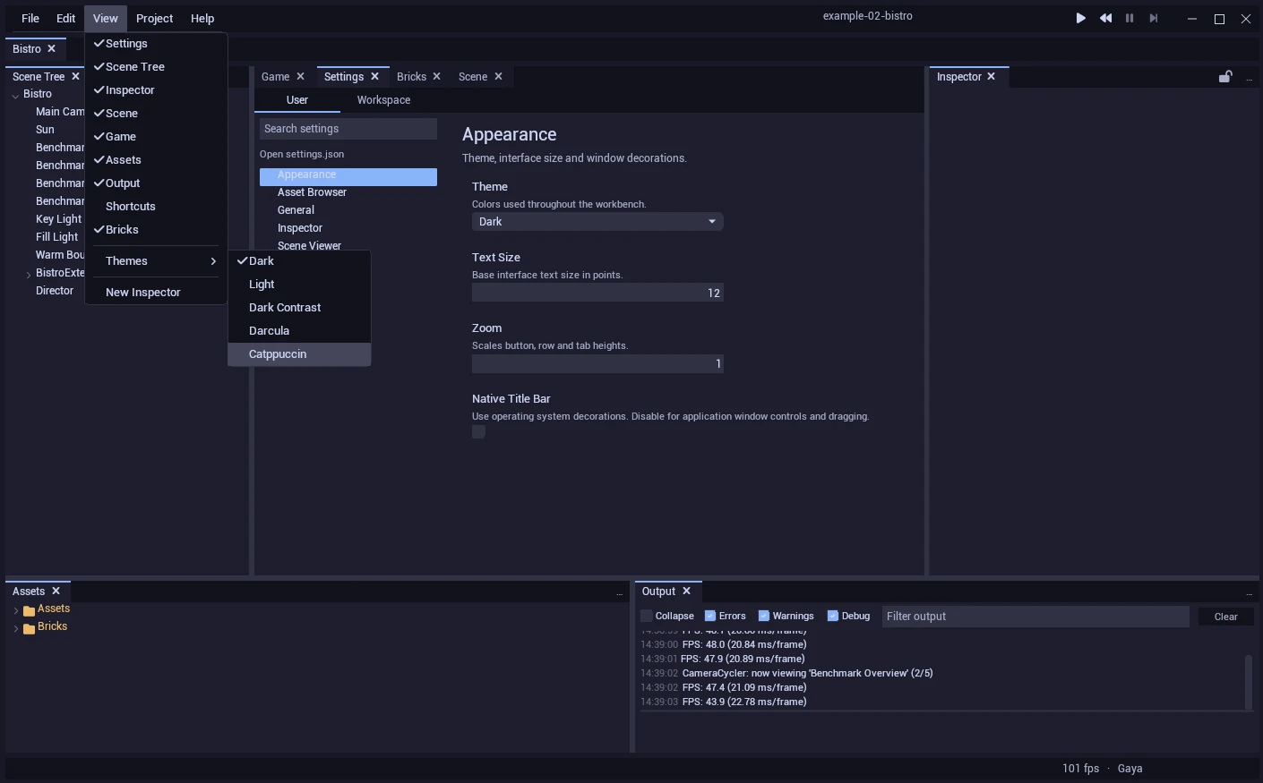Close the Bricks tab

coord(436,77)
